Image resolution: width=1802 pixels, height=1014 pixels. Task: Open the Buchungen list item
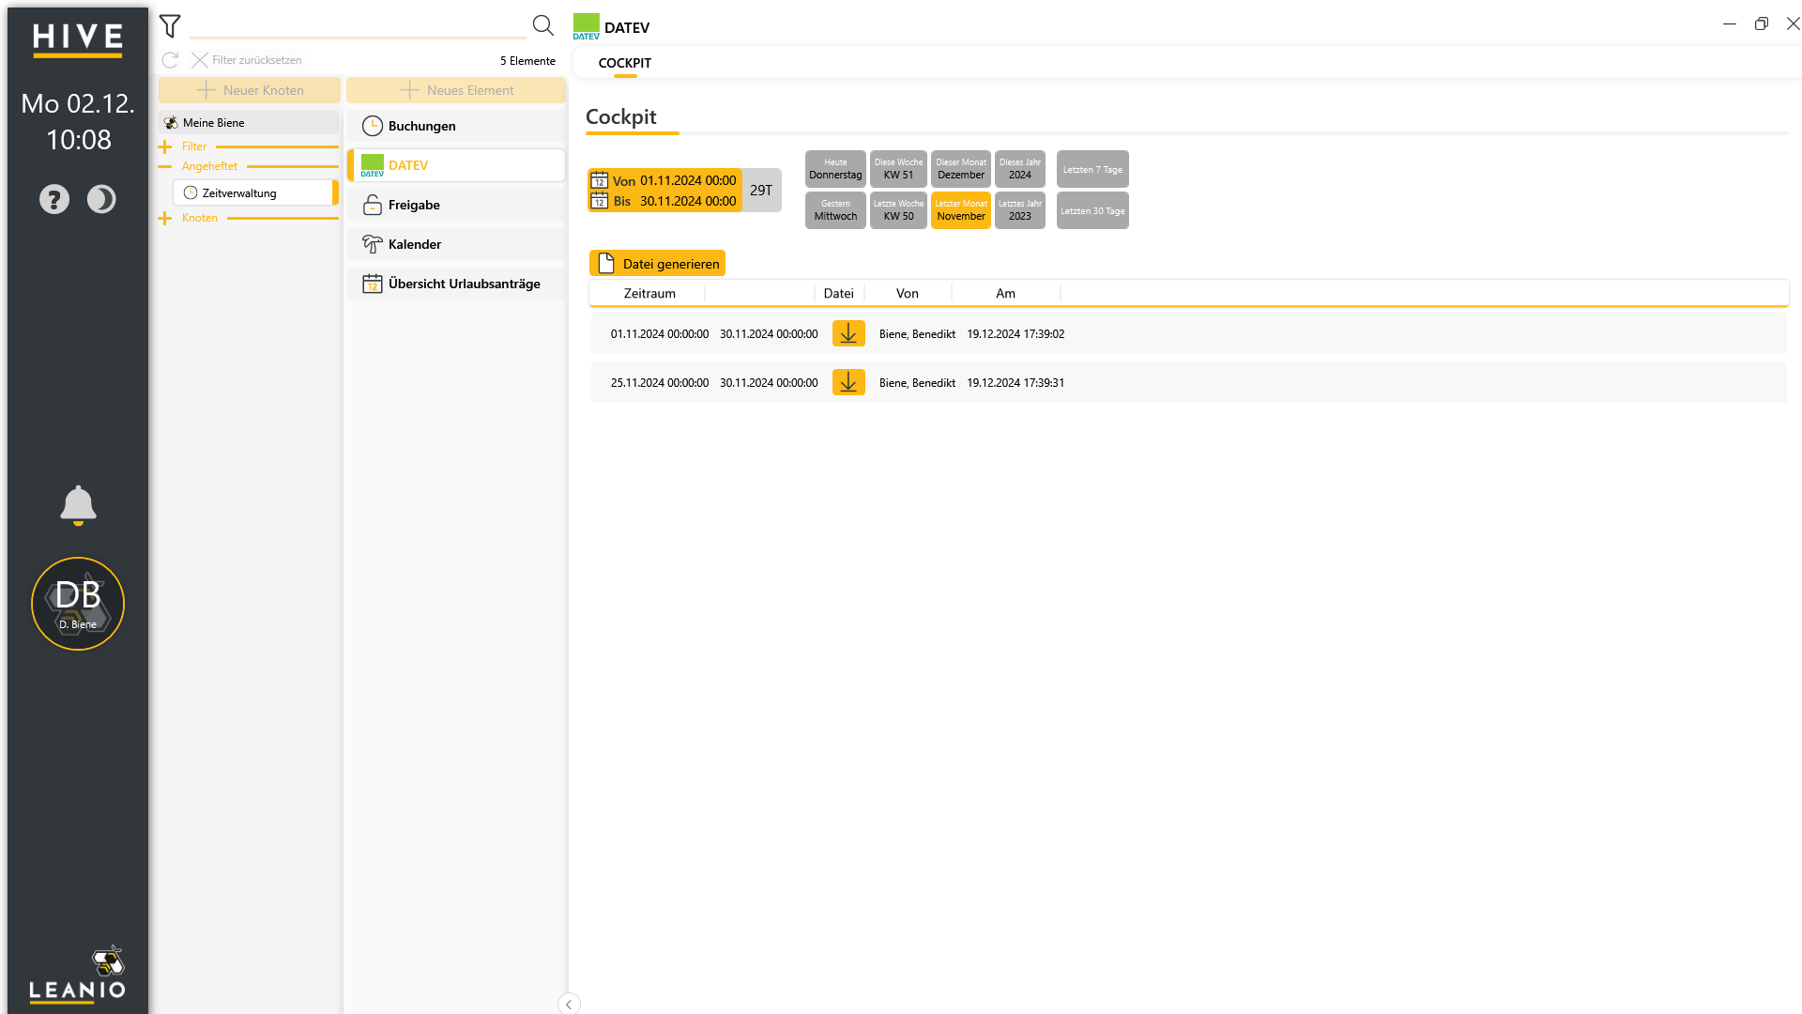coord(456,126)
